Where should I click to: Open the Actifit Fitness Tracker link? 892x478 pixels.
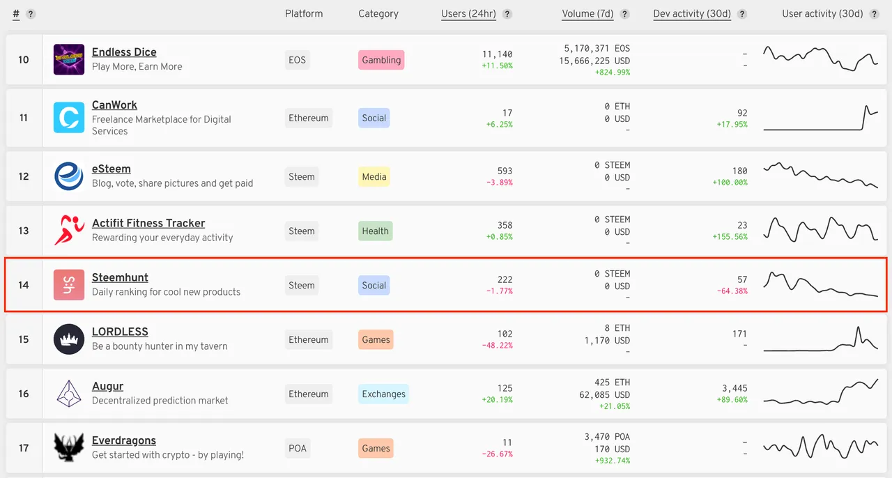148,224
